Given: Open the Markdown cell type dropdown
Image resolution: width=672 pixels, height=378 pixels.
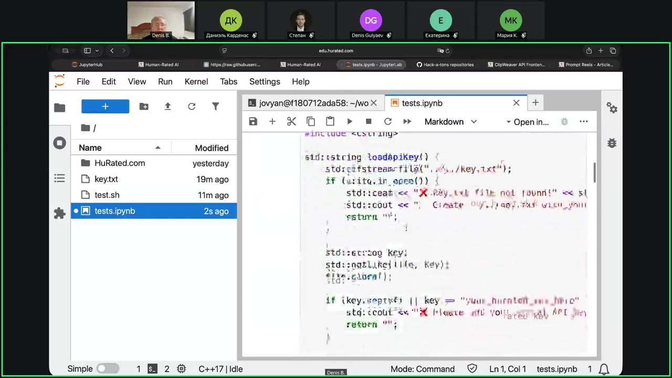Looking at the screenshot, I should [x=450, y=122].
